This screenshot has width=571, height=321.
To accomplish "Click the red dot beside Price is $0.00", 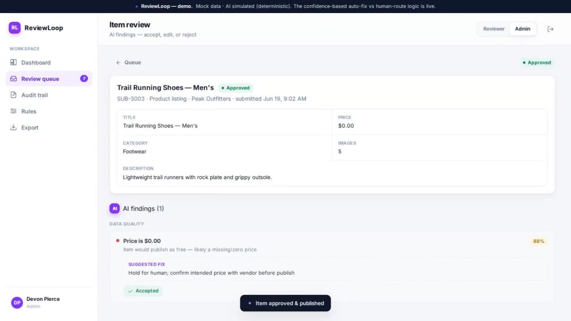I will tap(118, 241).
